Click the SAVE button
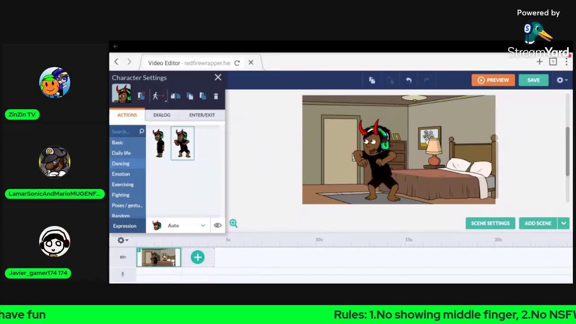The width and height of the screenshot is (576, 324). (534, 80)
